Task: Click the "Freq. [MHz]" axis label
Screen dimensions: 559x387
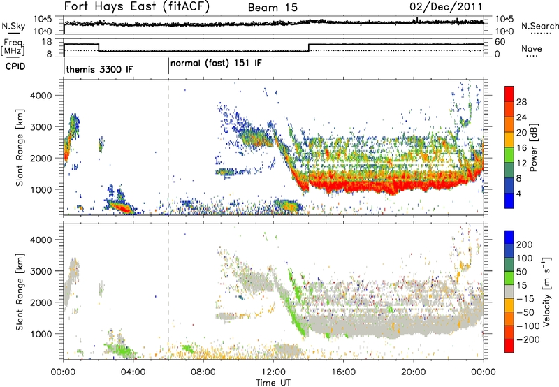Action: click(13, 47)
